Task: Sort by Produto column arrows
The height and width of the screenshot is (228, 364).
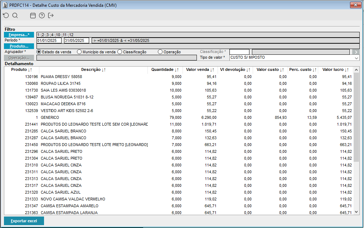Action: click(30, 70)
